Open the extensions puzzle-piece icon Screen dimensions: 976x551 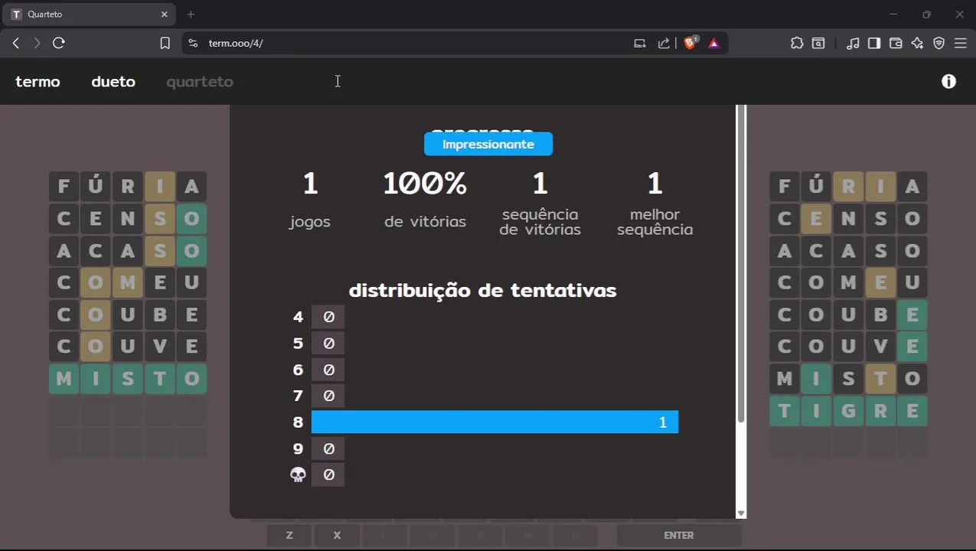pyautogui.click(x=797, y=44)
